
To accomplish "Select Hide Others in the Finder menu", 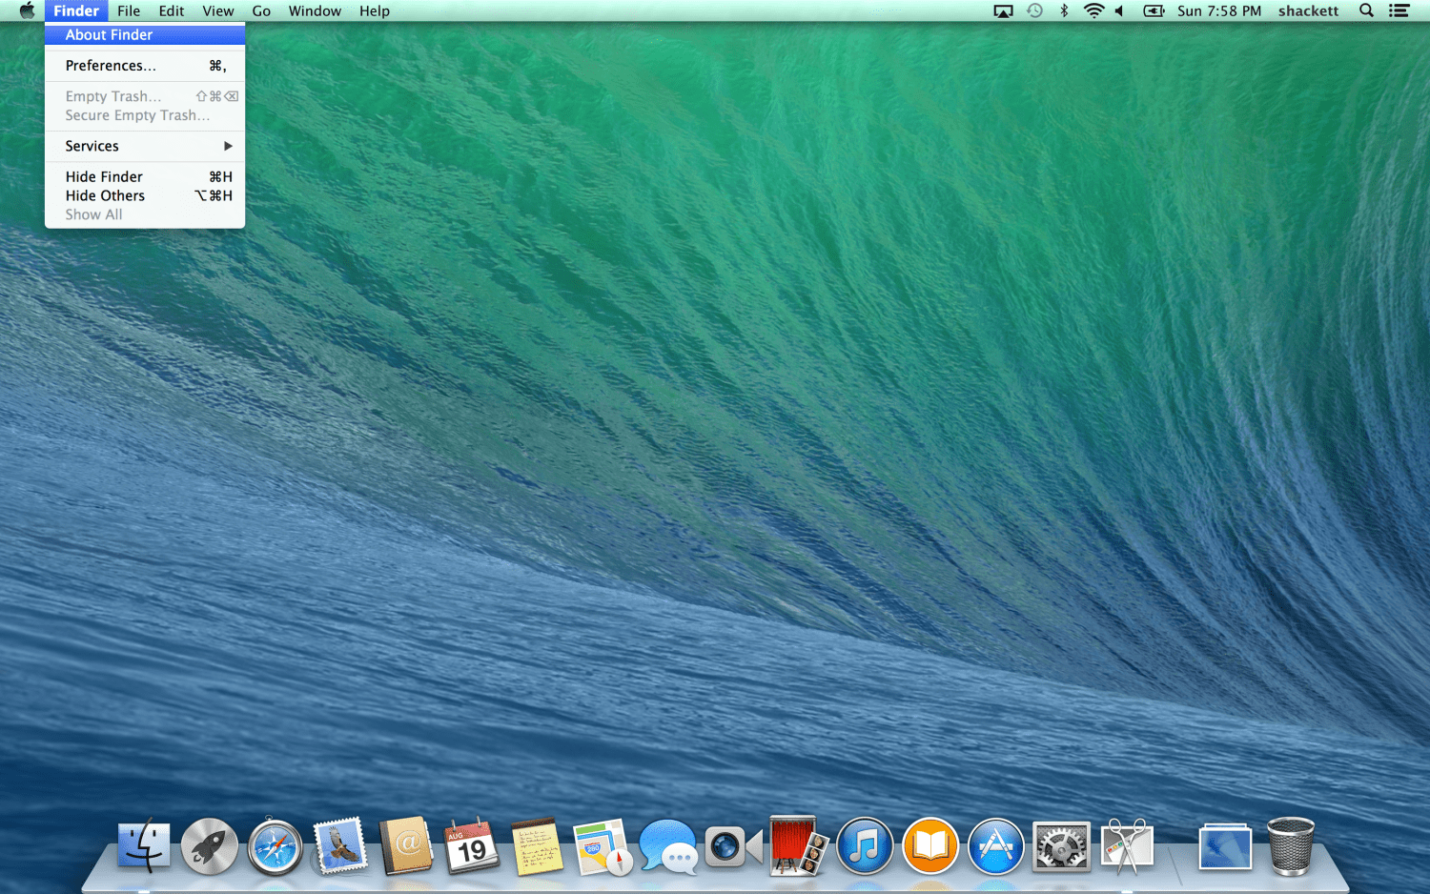I will click(145, 195).
